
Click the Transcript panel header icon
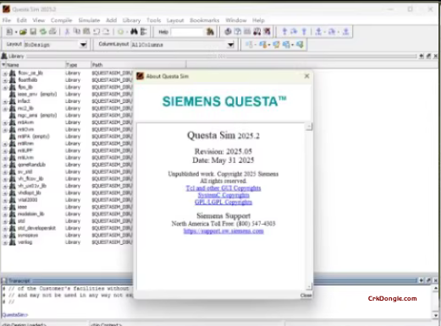point(4,280)
